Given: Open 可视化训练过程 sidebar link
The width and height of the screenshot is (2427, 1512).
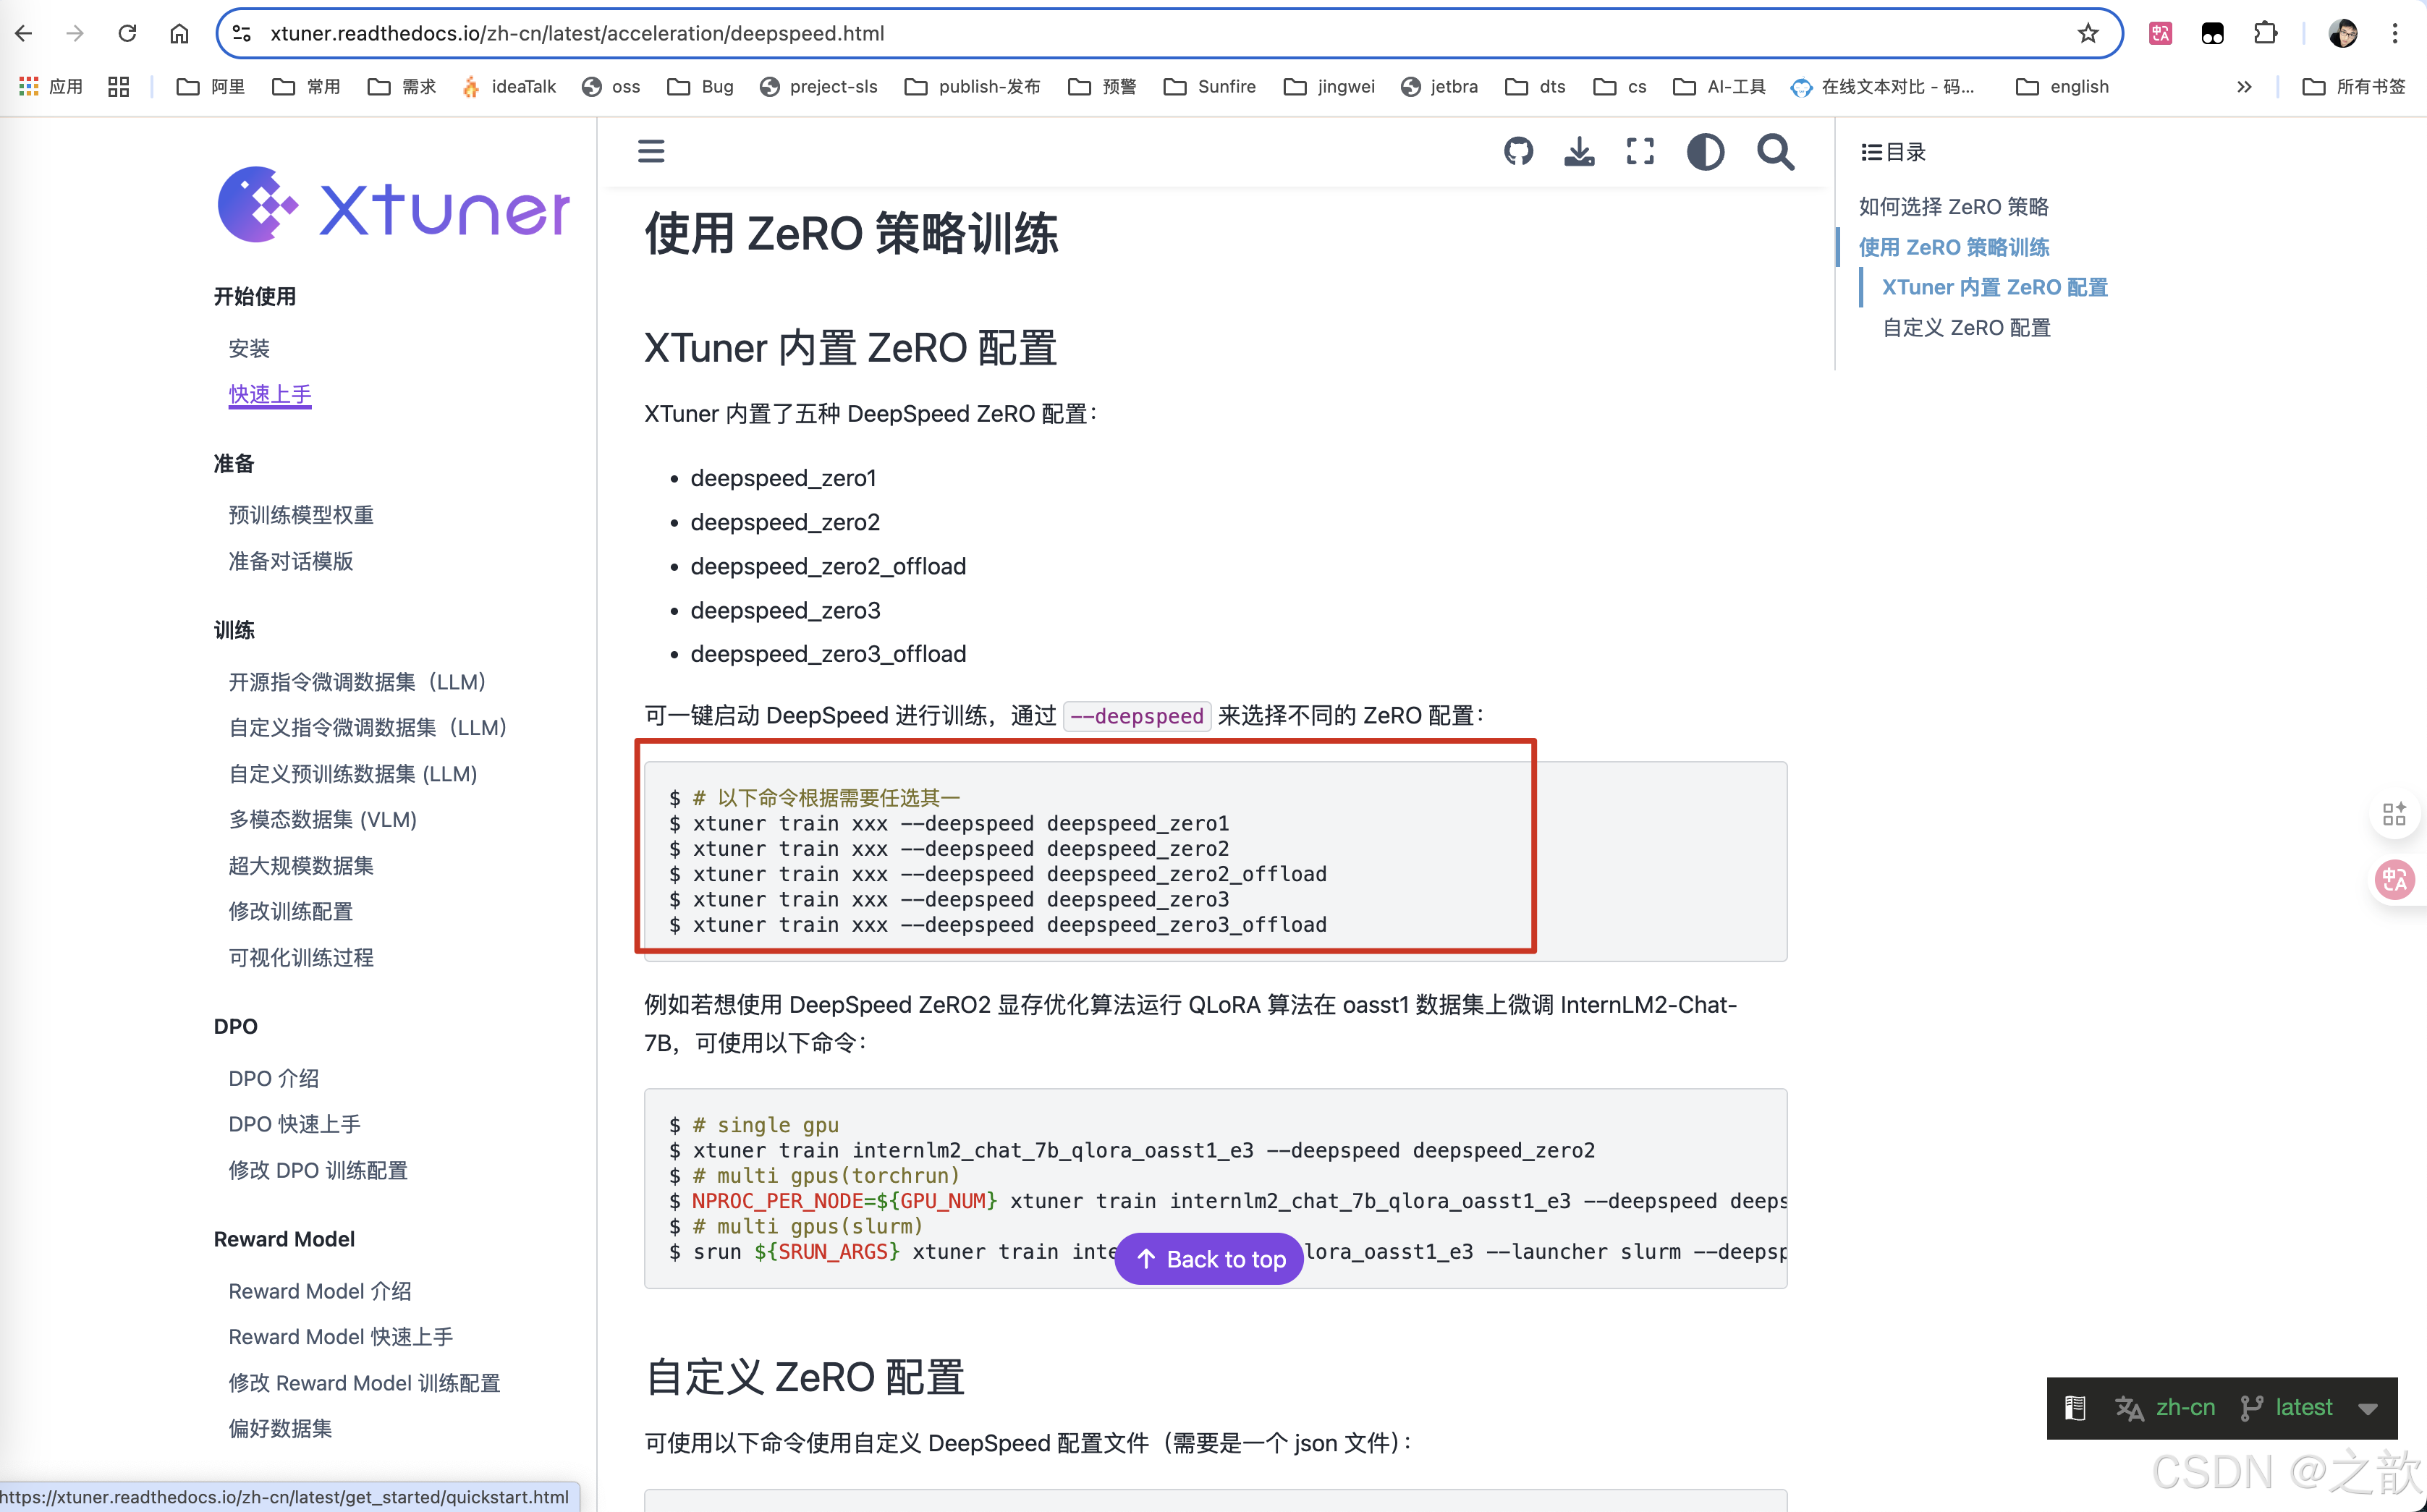Looking at the screenshot, I should click(301, 957).
